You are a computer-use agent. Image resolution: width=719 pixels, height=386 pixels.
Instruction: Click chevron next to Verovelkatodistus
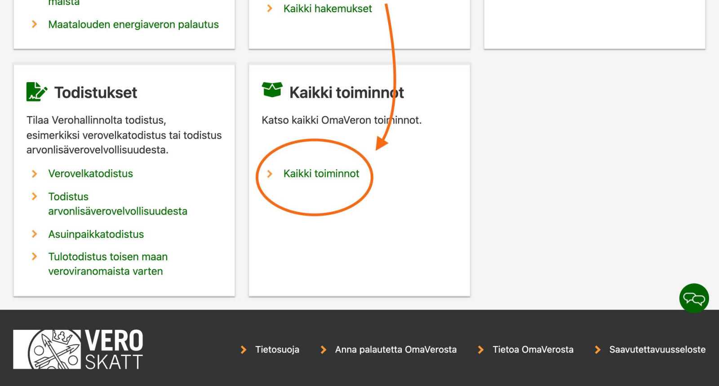(35, 174)
